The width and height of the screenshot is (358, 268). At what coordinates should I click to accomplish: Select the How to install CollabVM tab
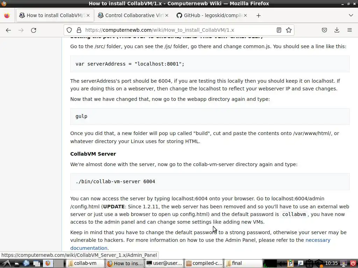tap(55, 15)
